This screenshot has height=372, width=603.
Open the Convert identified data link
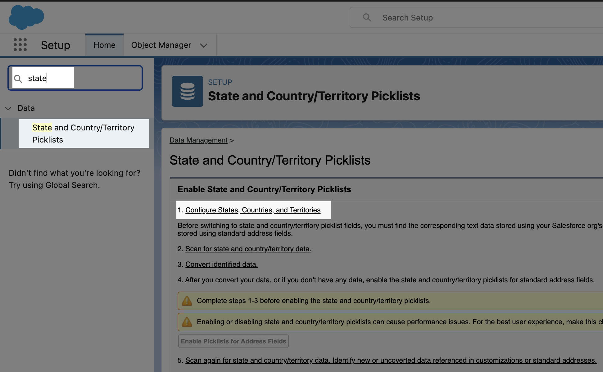[x=221, y=264]
